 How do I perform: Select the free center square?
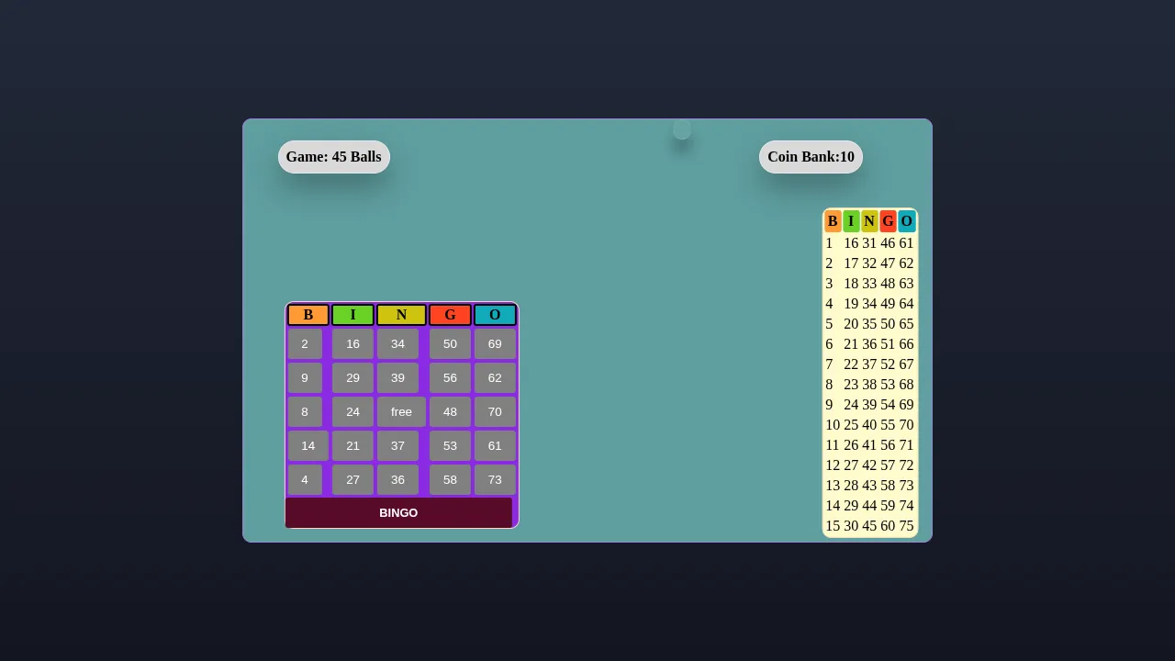click(401, 412)
